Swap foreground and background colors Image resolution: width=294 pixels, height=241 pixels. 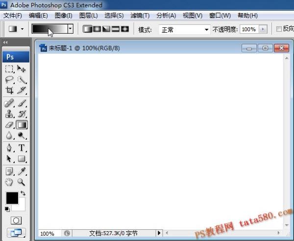(x=23, y=193)
